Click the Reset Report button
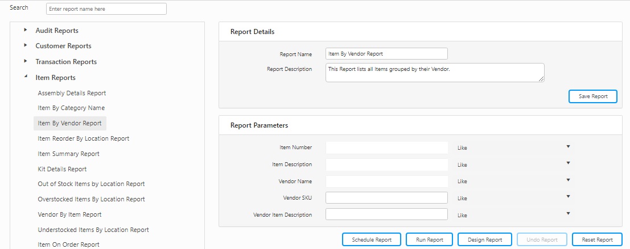 597,239
